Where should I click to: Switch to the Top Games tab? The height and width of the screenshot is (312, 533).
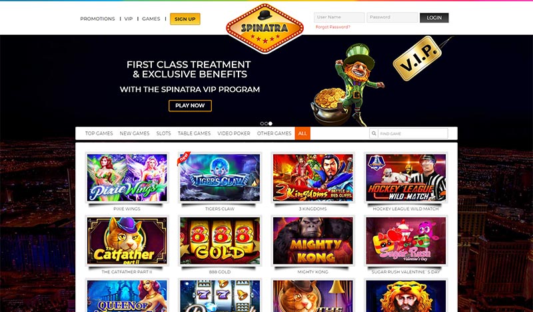pos(99,133)
